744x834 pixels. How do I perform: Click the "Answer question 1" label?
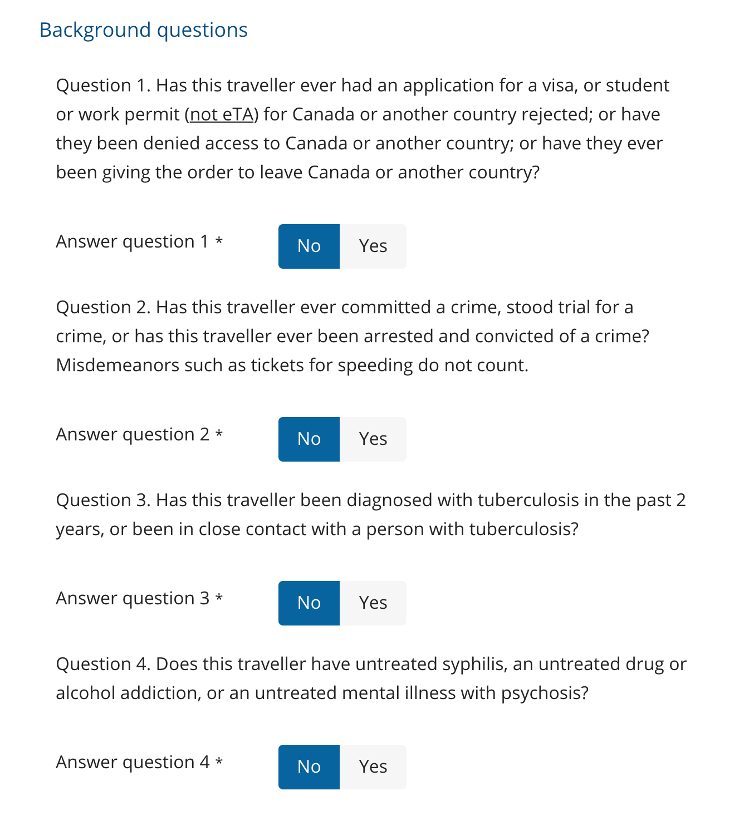tap(133, 241)
